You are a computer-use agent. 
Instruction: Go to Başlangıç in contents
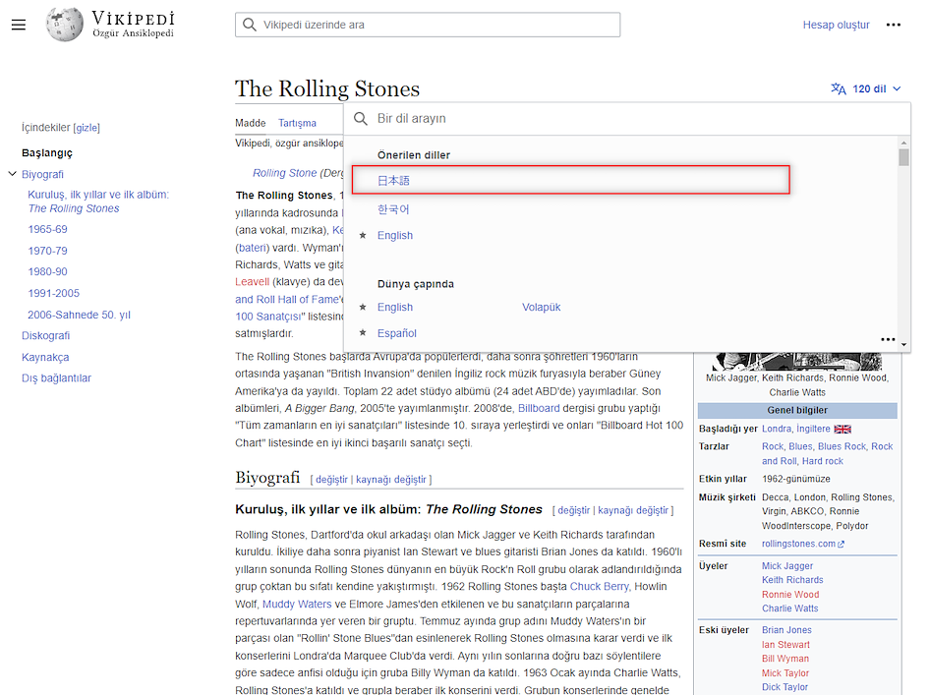coord(47,153)
